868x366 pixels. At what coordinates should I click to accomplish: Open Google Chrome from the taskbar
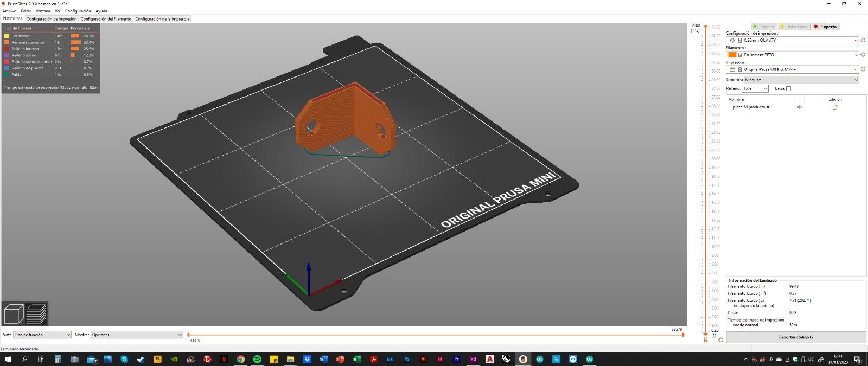coord(240,359)
